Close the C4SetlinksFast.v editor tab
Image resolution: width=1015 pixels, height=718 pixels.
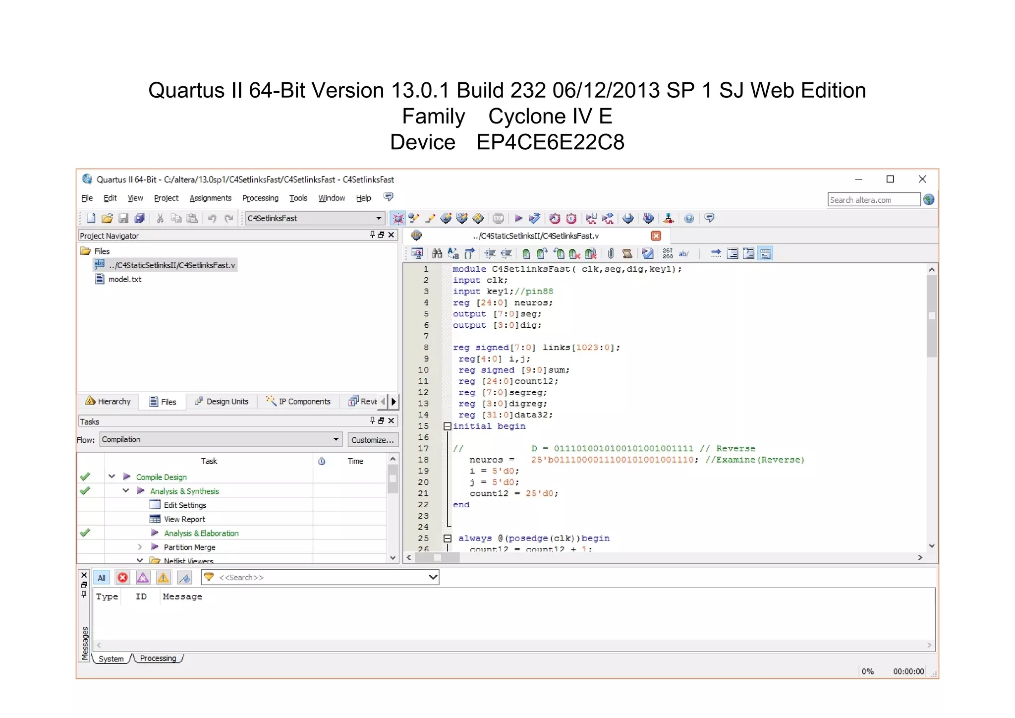click(656, 236)
